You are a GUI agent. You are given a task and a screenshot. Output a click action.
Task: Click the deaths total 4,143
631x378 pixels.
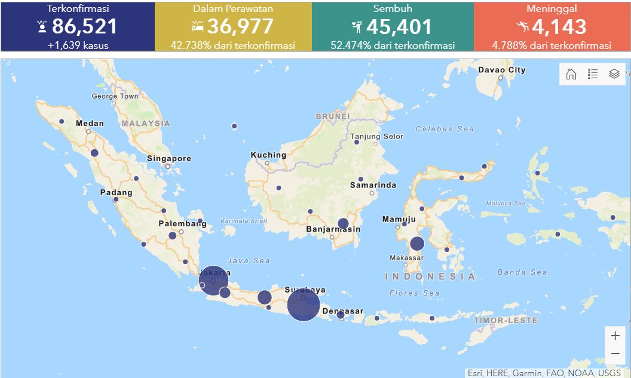[x=559, y=27]
